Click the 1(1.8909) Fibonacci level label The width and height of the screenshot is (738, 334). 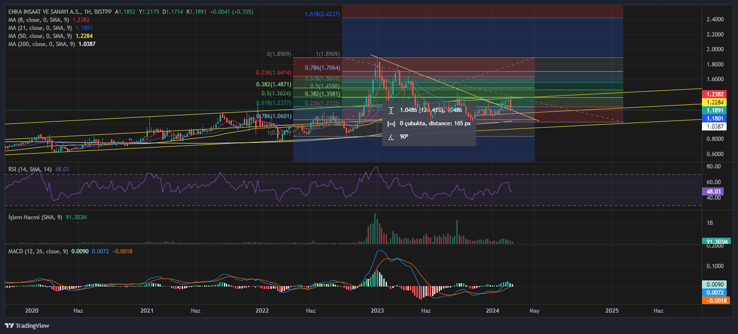click(x=328, y=54)
